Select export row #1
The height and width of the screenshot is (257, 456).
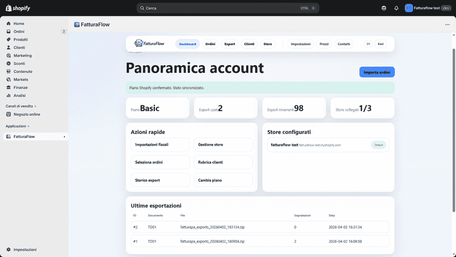click(260, 241)
